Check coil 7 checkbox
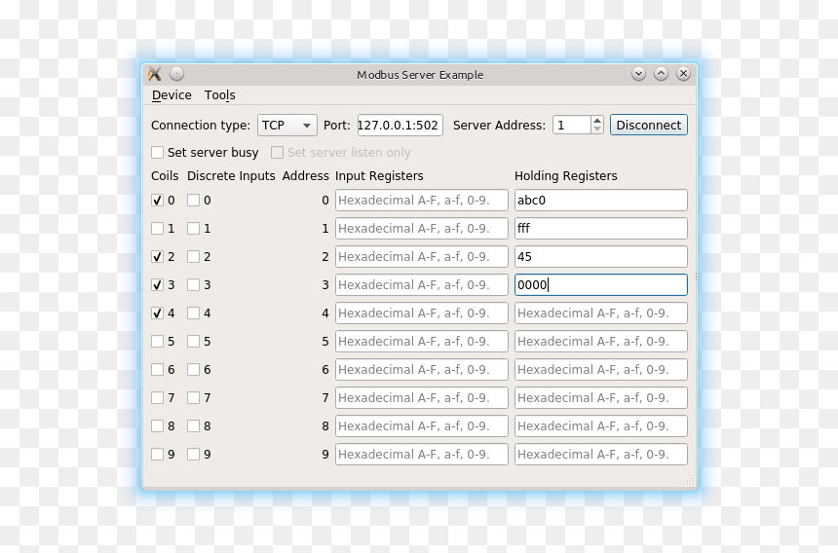The width and height of the screenshot is (838, 553). click(x=157, y=397)
